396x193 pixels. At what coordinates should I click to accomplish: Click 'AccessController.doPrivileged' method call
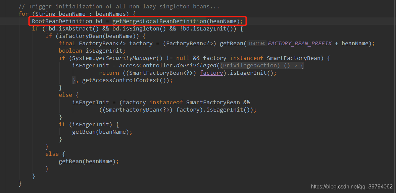click(x=168, y=66)
